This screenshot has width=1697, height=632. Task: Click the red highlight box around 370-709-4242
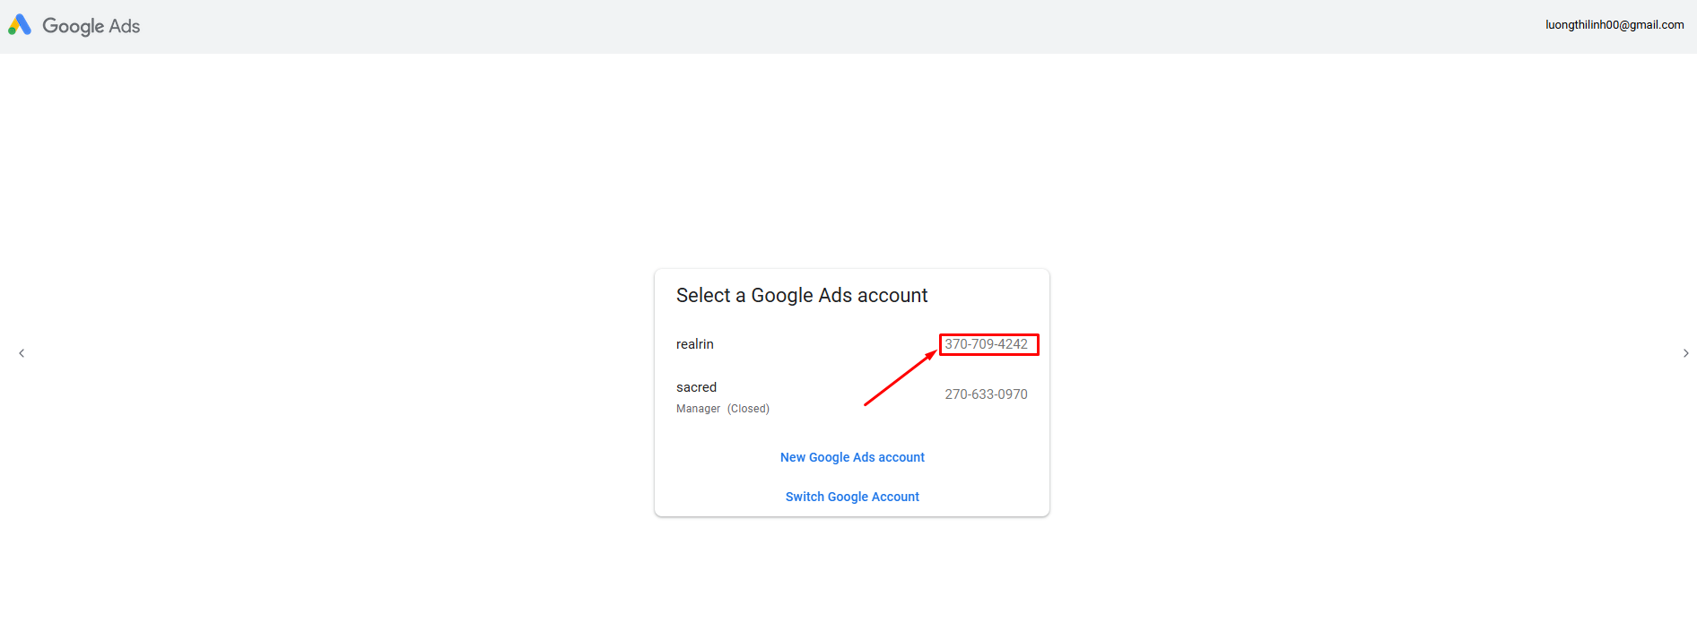point(988,344)
